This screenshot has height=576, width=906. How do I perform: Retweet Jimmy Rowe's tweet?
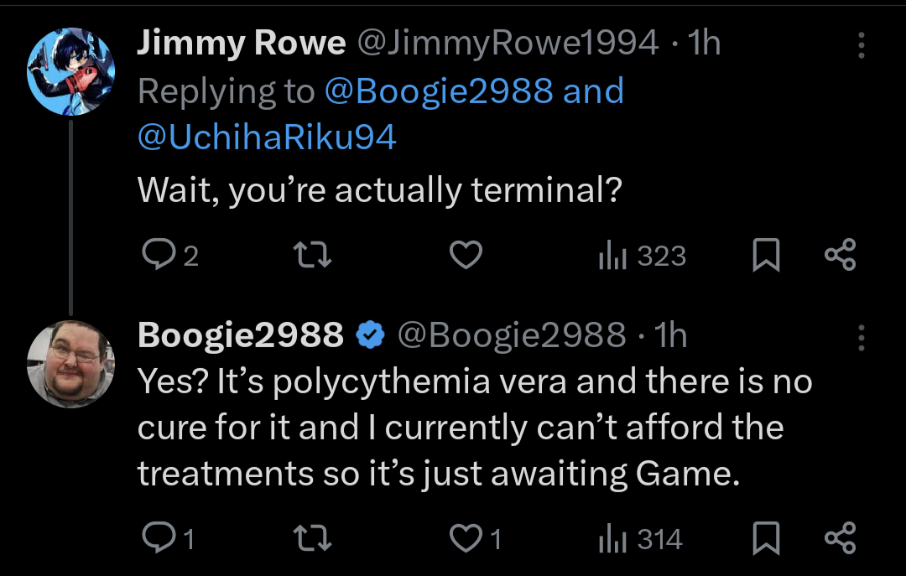tap(312, 255)
